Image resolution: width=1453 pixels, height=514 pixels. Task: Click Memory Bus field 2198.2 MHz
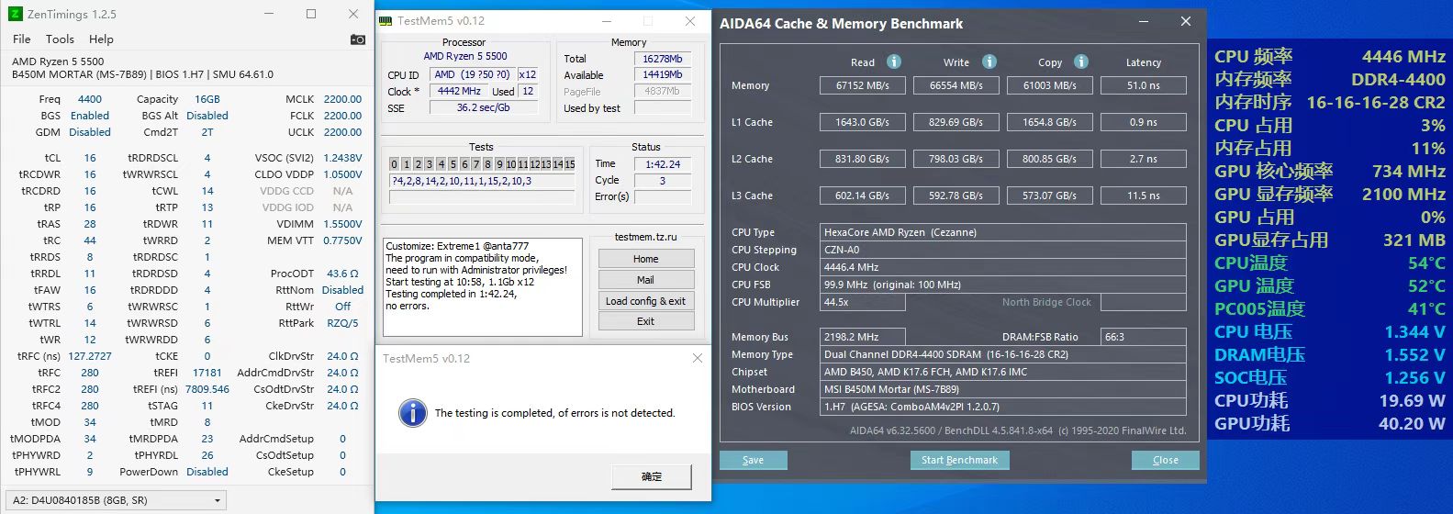pyautogui.click(x=863, y=337)
